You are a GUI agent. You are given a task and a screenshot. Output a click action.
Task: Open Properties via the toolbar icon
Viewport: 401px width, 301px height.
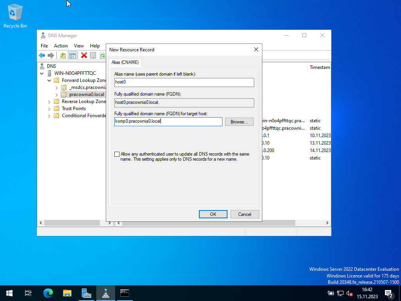point(93,55)
